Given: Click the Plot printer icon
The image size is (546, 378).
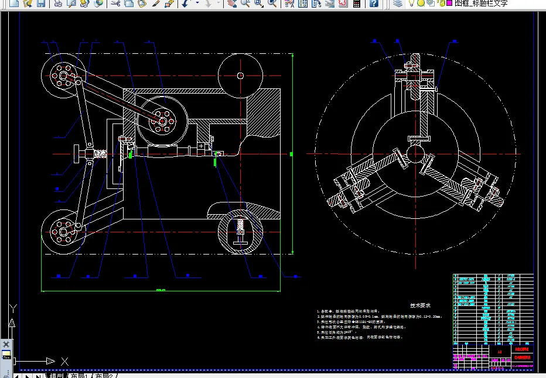Looking at the screenshot, I should click(58, 3).
